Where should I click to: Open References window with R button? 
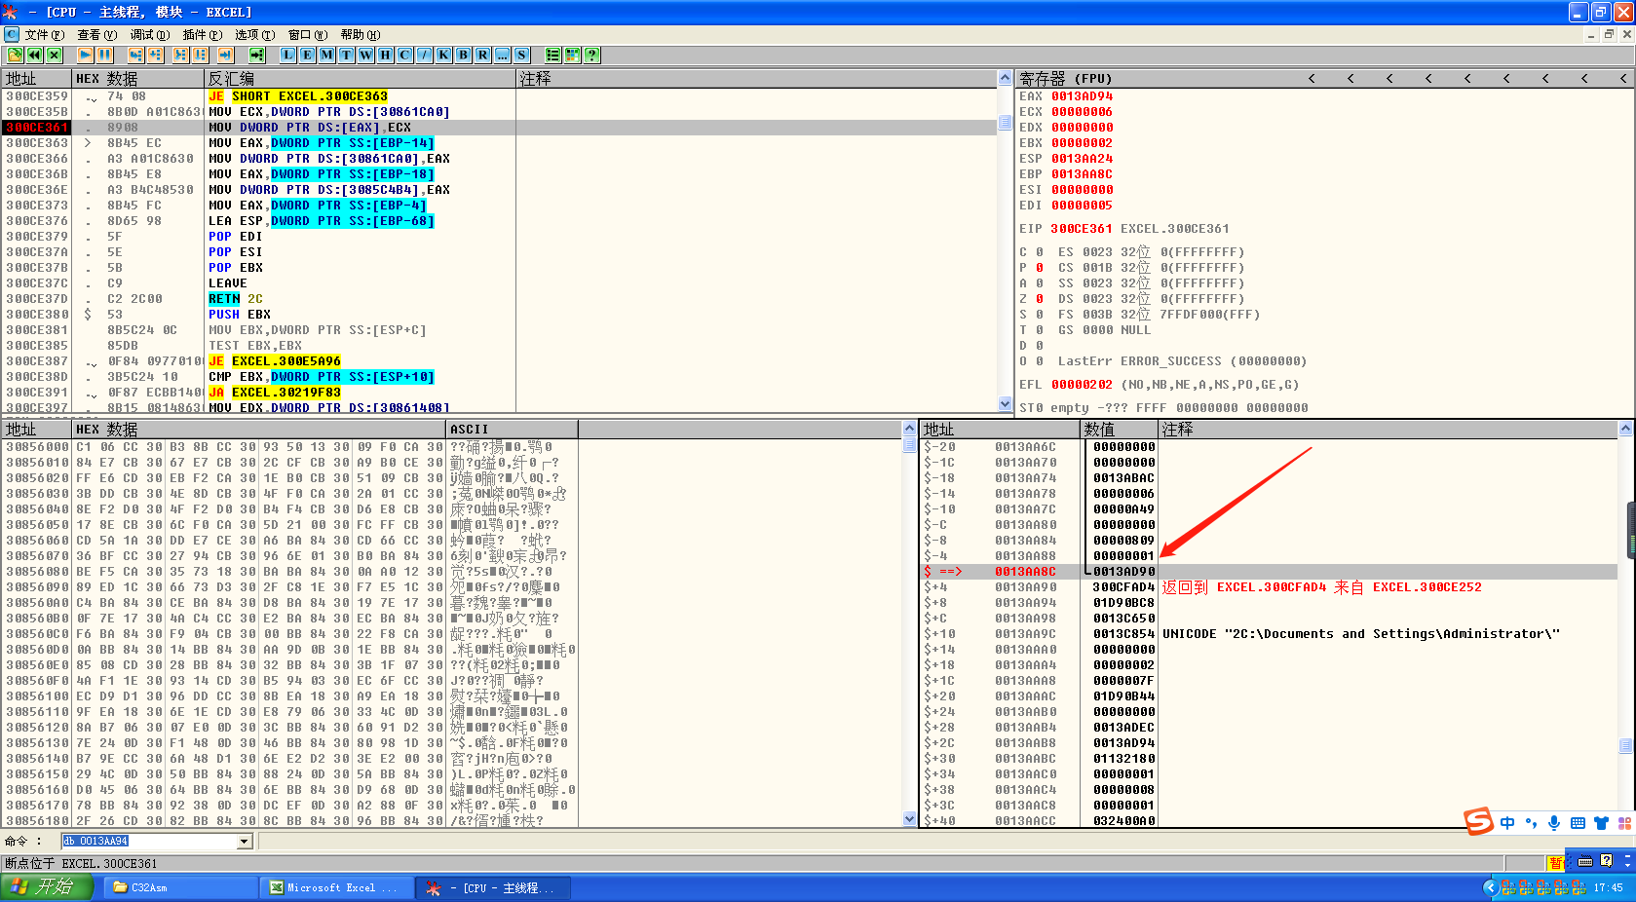point(483,56)
